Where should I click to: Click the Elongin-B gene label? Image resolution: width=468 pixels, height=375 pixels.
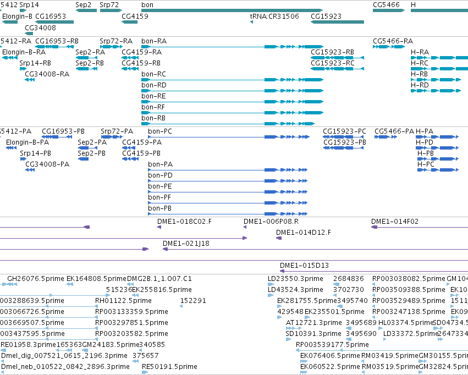coord(17,16)
